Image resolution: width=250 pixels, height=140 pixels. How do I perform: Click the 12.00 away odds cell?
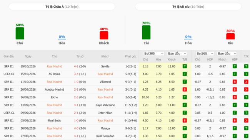coord(172,66)
